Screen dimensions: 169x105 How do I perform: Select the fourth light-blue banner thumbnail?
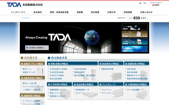(x=135, y=49)
